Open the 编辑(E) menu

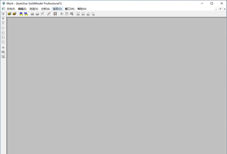[22, 9]
